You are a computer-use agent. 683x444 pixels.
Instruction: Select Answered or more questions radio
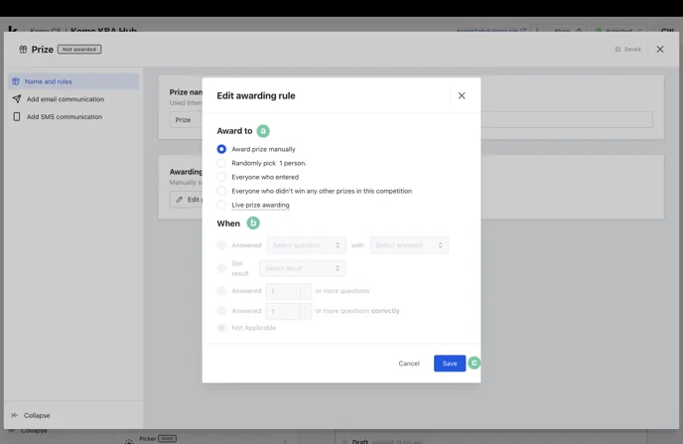[x=221, y=291]
